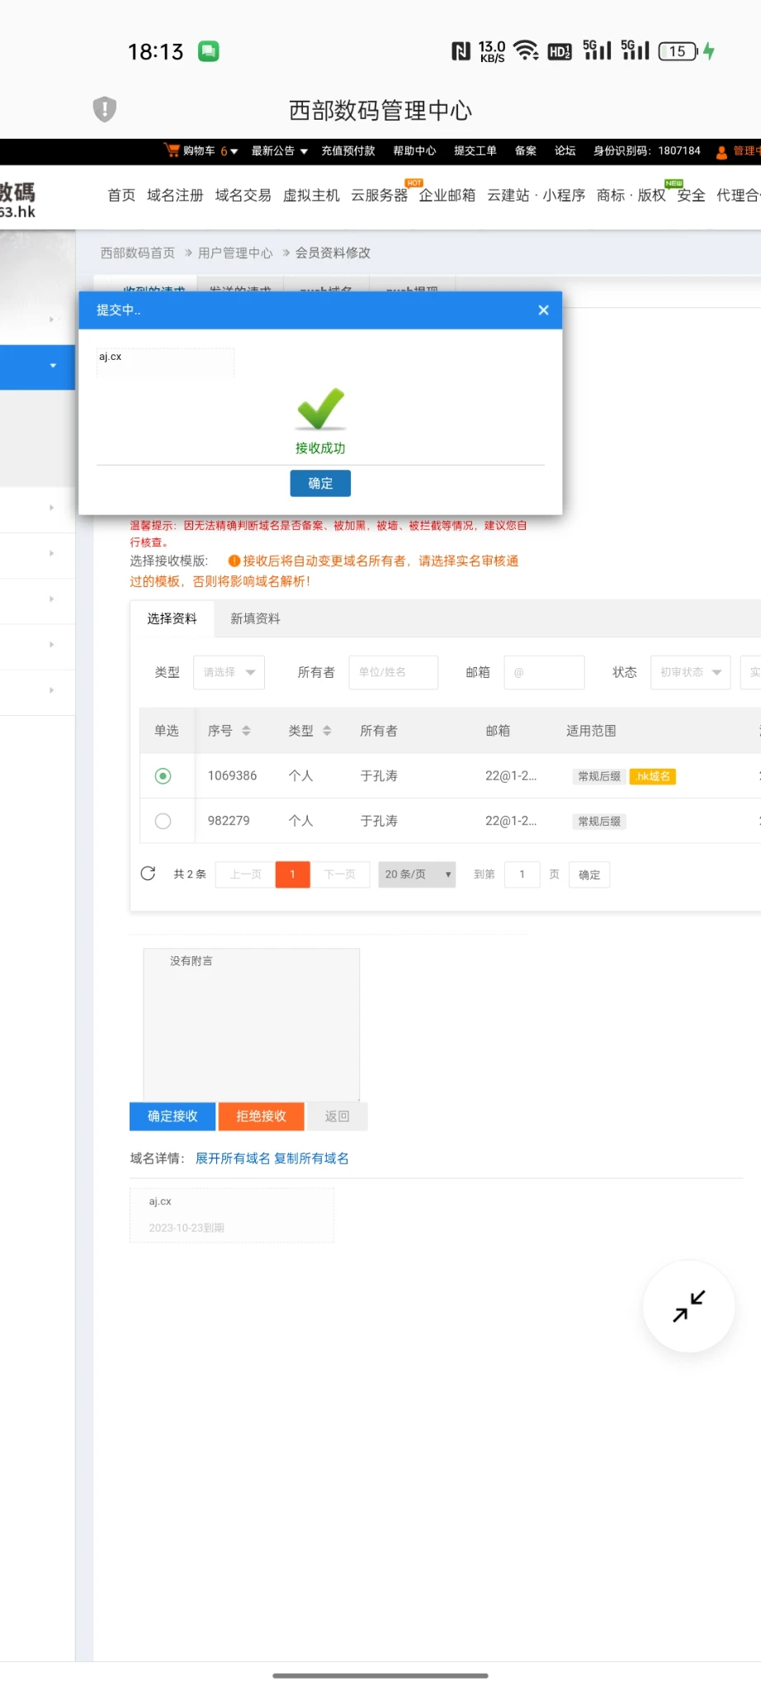Expand the 20 条/页 page size selector
Screen dimensions: 761x1691
[417, 874]
